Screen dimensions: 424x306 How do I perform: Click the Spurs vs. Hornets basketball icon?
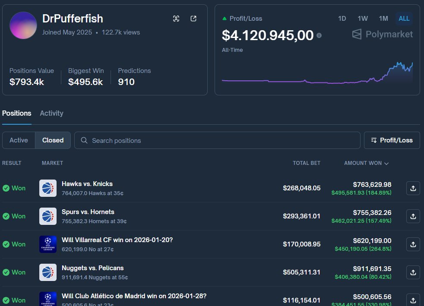(48, 216)
